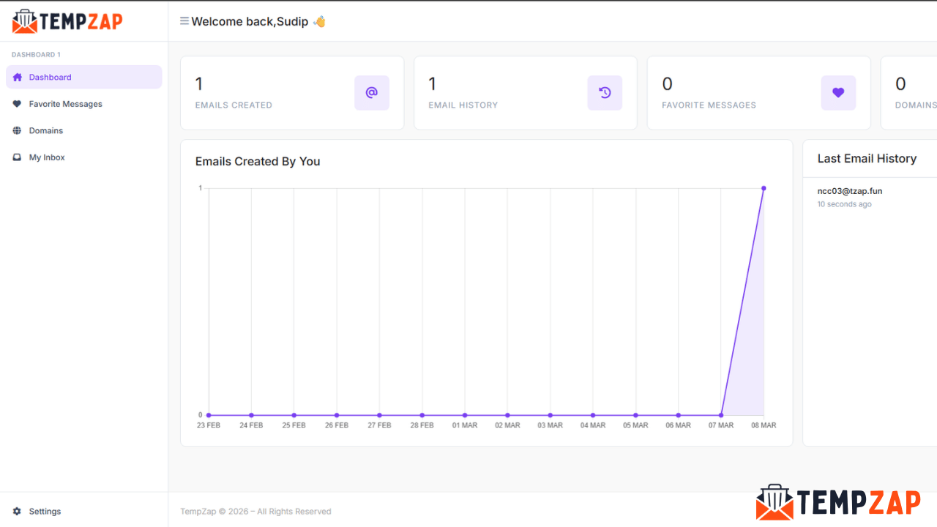Select the Dashboard home icon in sidebar
The height and width of the screenshot is (527, 937).
(x=17, y=77)
